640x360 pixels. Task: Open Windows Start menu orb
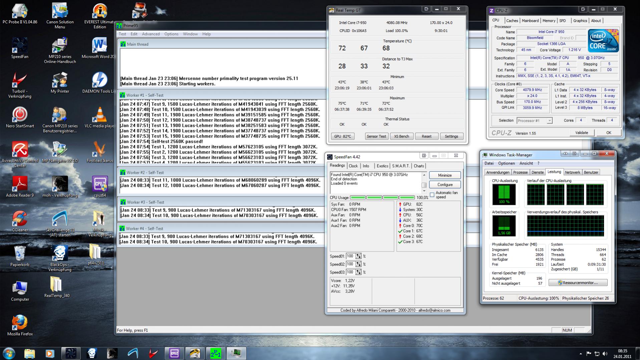point(9,353)
